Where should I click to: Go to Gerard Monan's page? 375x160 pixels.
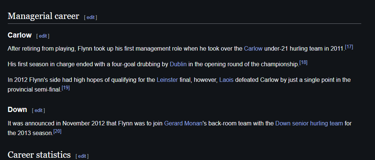183,124
